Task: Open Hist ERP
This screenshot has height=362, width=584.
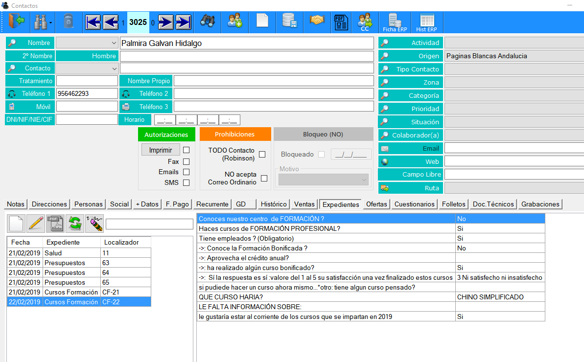Action: (x=426, y=23)
